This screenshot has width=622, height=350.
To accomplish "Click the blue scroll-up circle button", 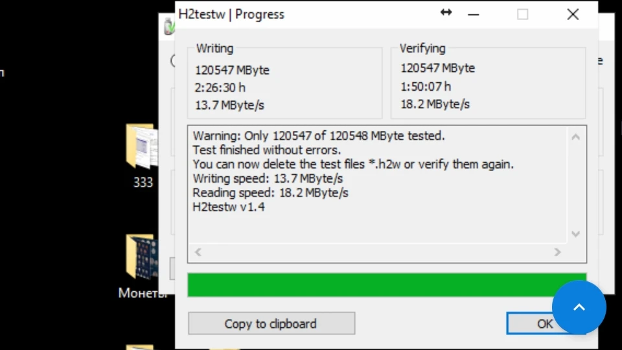I will (x=579, y=307).
